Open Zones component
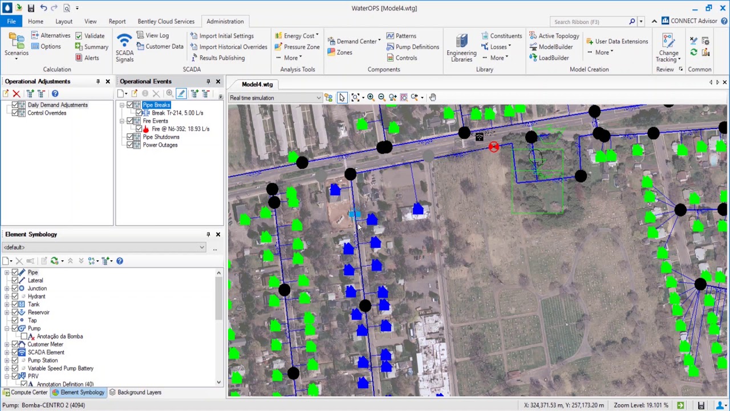 click(x=340, y=53)
